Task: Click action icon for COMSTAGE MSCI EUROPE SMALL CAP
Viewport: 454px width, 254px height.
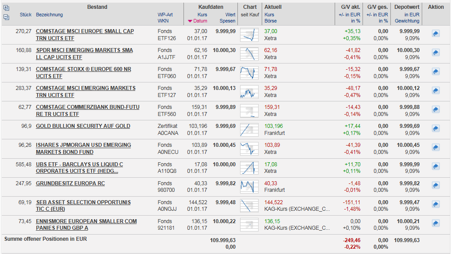Action: pyautogui.click(x=436, y=34)
